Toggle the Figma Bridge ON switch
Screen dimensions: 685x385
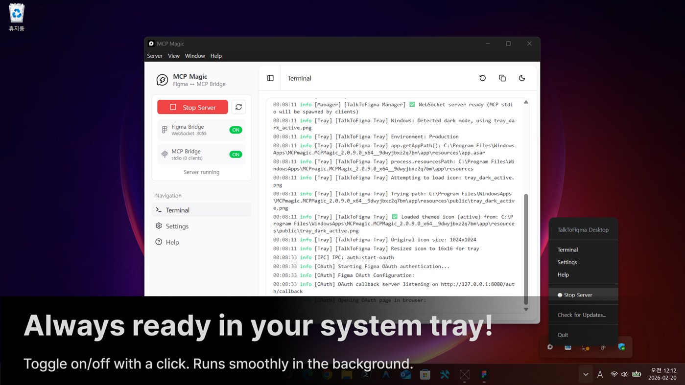click(236, 130)
